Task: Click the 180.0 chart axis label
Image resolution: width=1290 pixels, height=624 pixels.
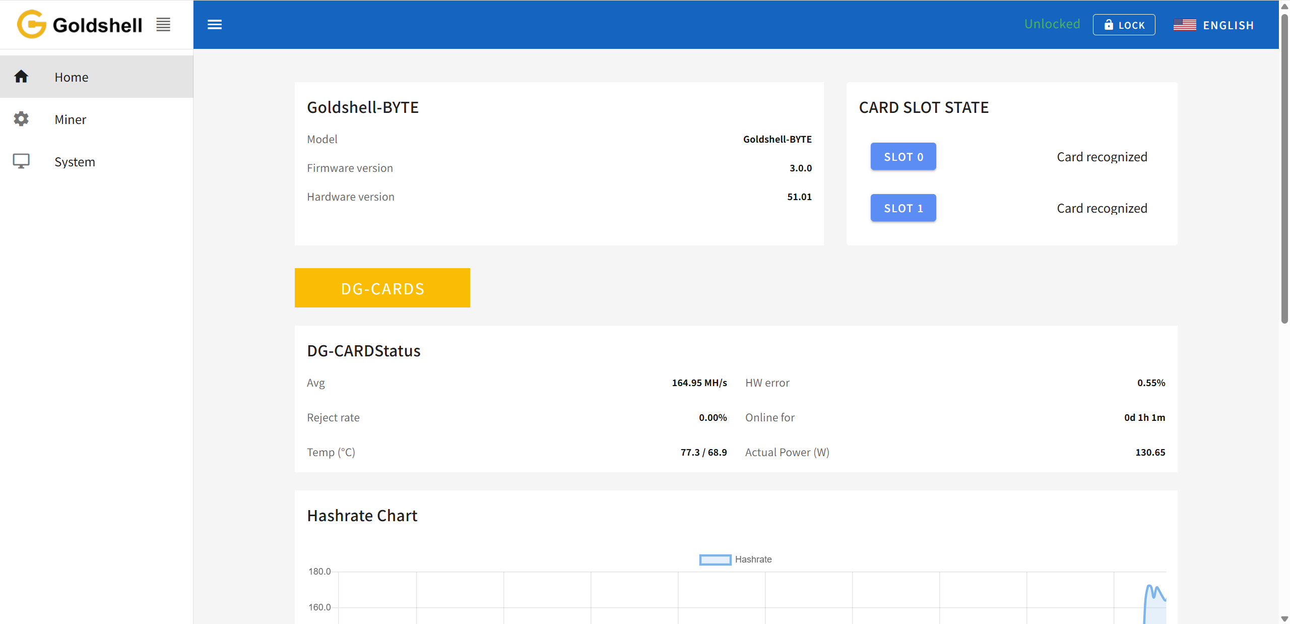Action: point(319,571)
